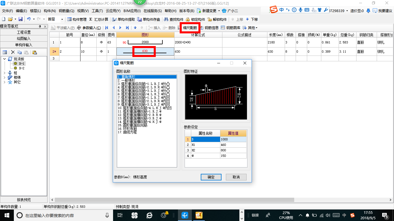This screenshot has height=221, width=394.
Task: Select B-2 in the component tree
Action: click(22, 68)
